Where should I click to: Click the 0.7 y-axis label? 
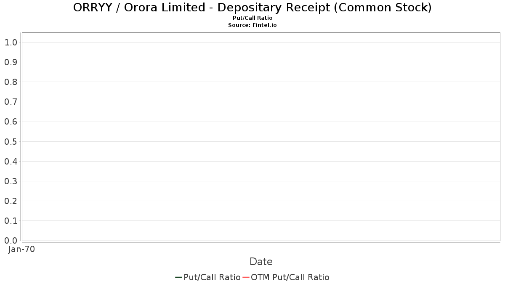click(11, 102)
